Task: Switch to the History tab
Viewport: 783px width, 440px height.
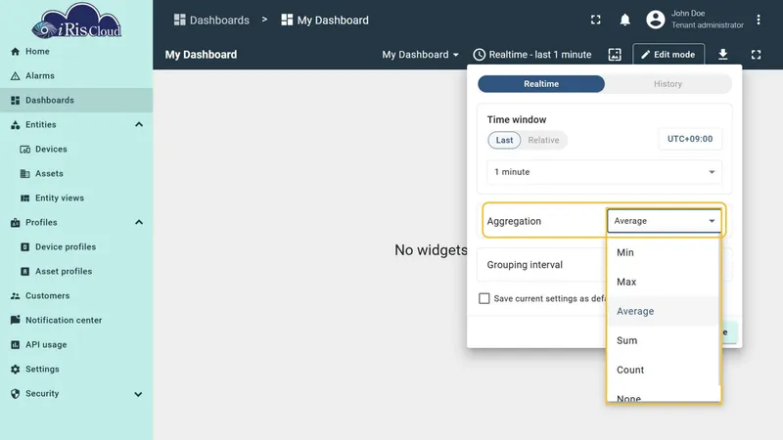Action: tap(668, 84)
